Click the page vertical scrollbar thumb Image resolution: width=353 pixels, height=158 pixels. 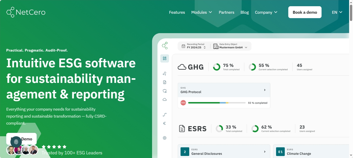[x=351, y=12]
